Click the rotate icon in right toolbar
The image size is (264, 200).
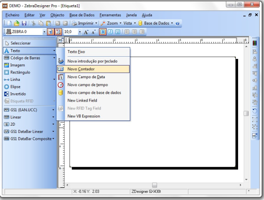[x=254, y=110]
